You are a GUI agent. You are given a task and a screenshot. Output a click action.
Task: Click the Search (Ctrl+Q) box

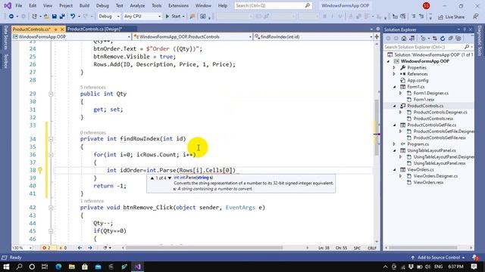click(x=273, y=5)
